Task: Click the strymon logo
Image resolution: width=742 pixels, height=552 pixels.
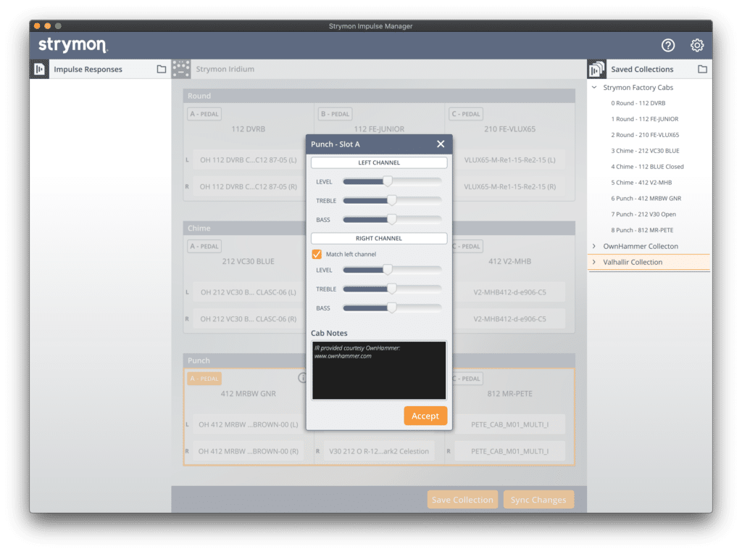Action: [x=73, y=45]
